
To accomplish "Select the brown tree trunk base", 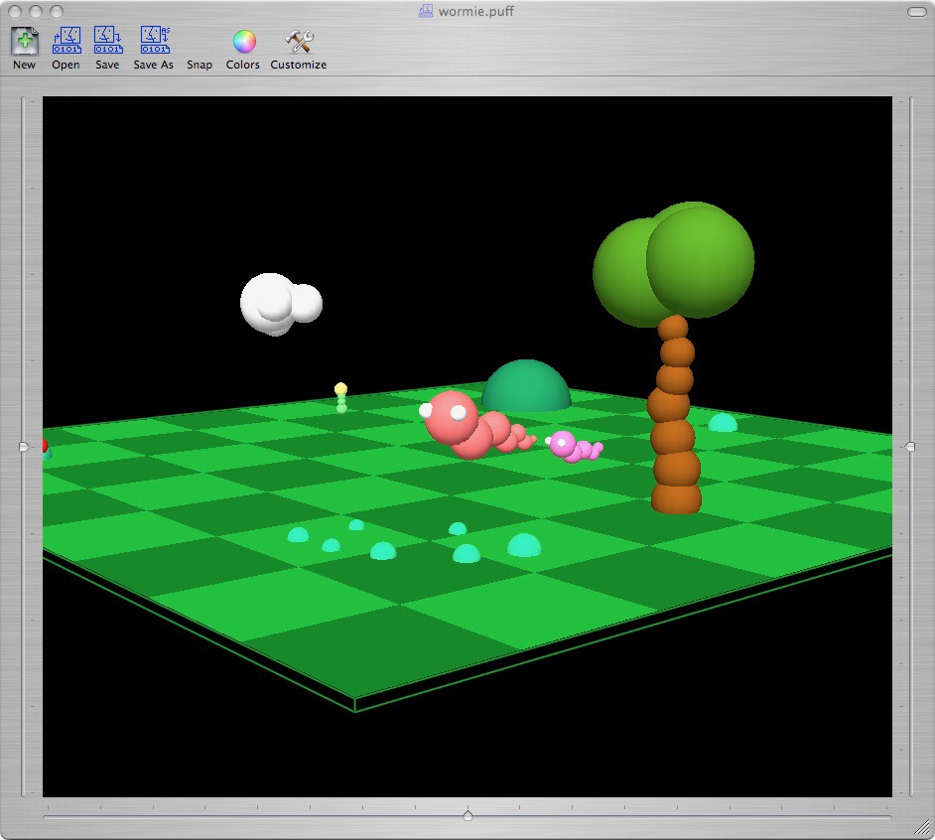I will pos(676,498).
